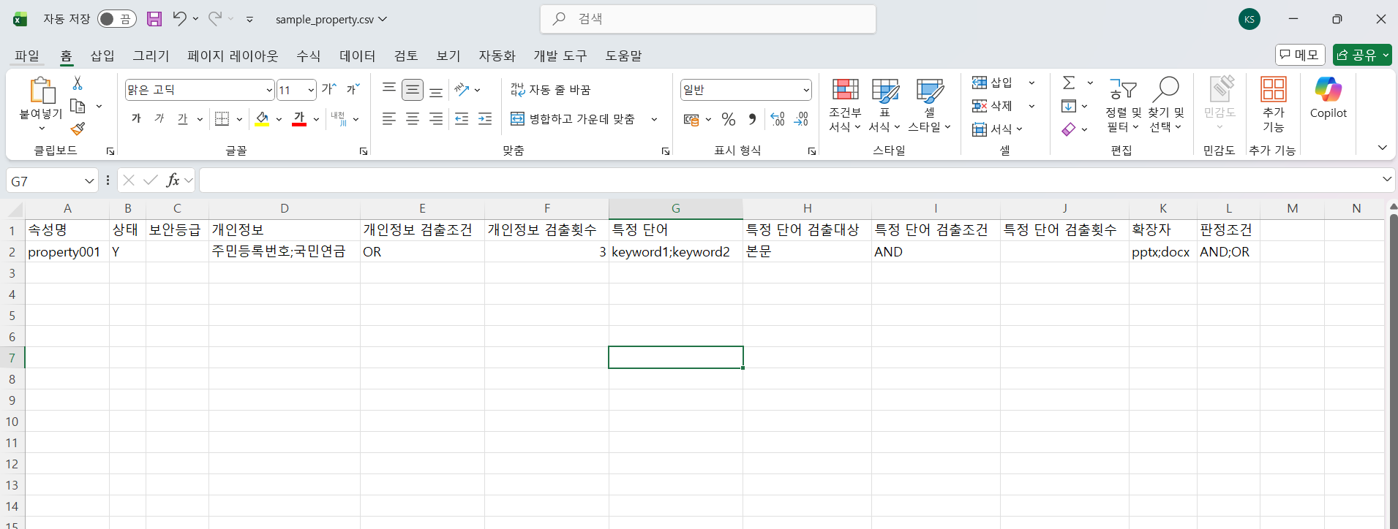Apply the yellow fill color
Viewport: 1398px width, 529px height.
[262, 119]
